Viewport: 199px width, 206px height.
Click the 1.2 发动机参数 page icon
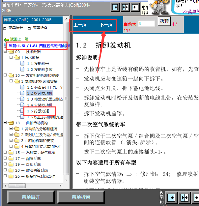click(x=22, y=69)
